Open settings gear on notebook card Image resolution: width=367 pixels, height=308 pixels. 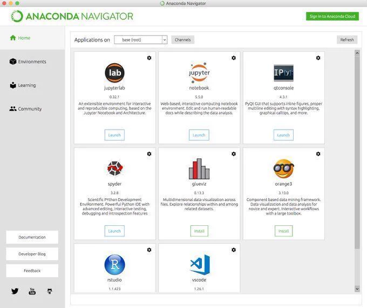[x=234, y=58]
